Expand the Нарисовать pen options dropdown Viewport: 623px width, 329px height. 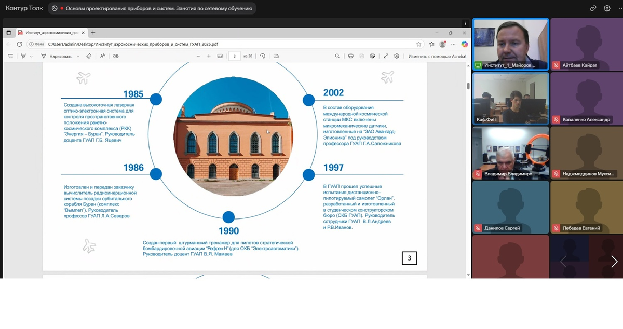pos(78,56)
